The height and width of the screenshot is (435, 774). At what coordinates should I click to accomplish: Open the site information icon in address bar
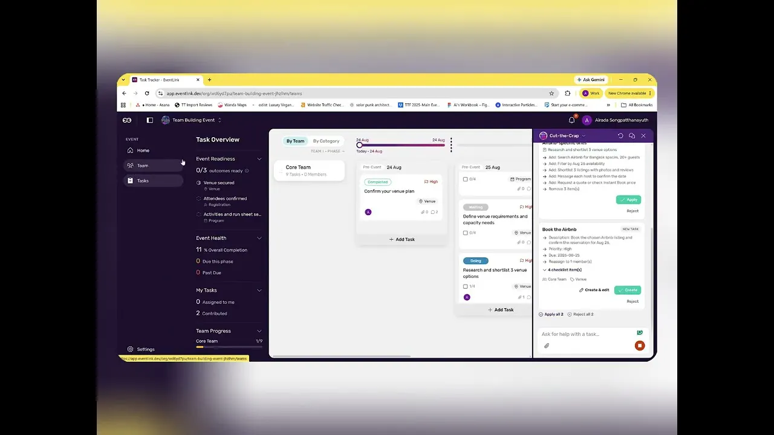coord(160,94)
